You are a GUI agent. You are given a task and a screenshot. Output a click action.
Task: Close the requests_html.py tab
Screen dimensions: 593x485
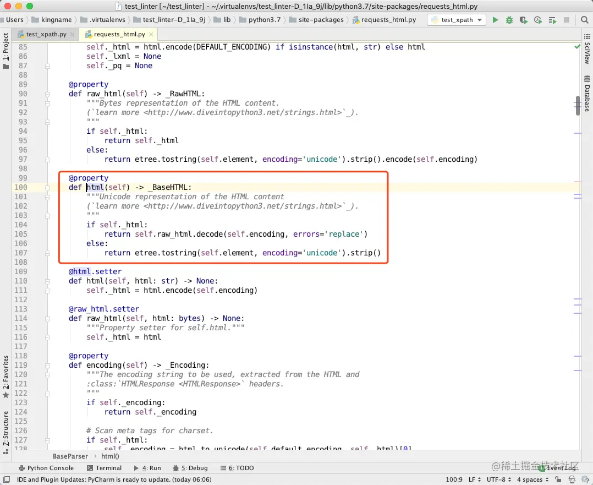151,34
